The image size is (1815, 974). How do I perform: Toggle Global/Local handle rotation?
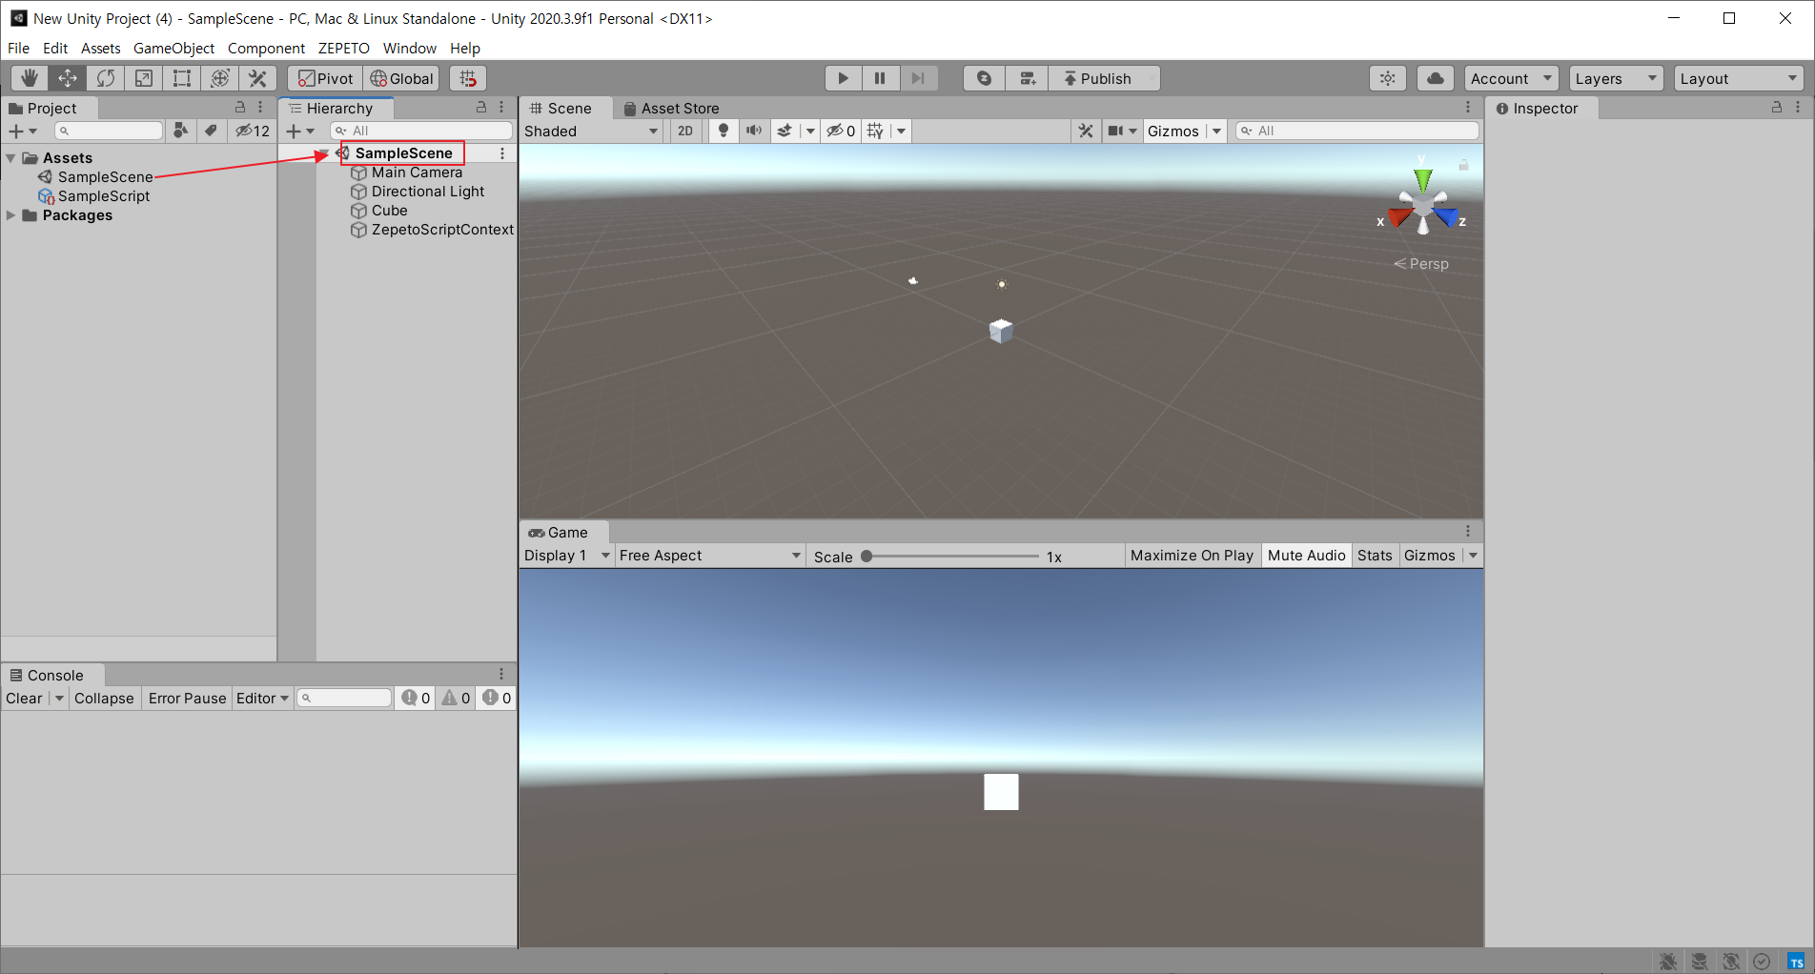pyautogui.click(x=402, y=78)
